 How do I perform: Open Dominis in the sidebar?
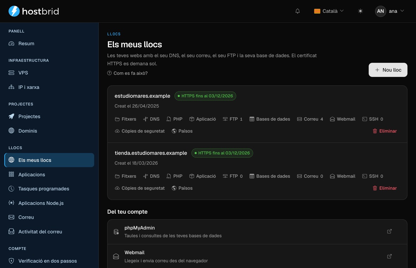[49, 131]
